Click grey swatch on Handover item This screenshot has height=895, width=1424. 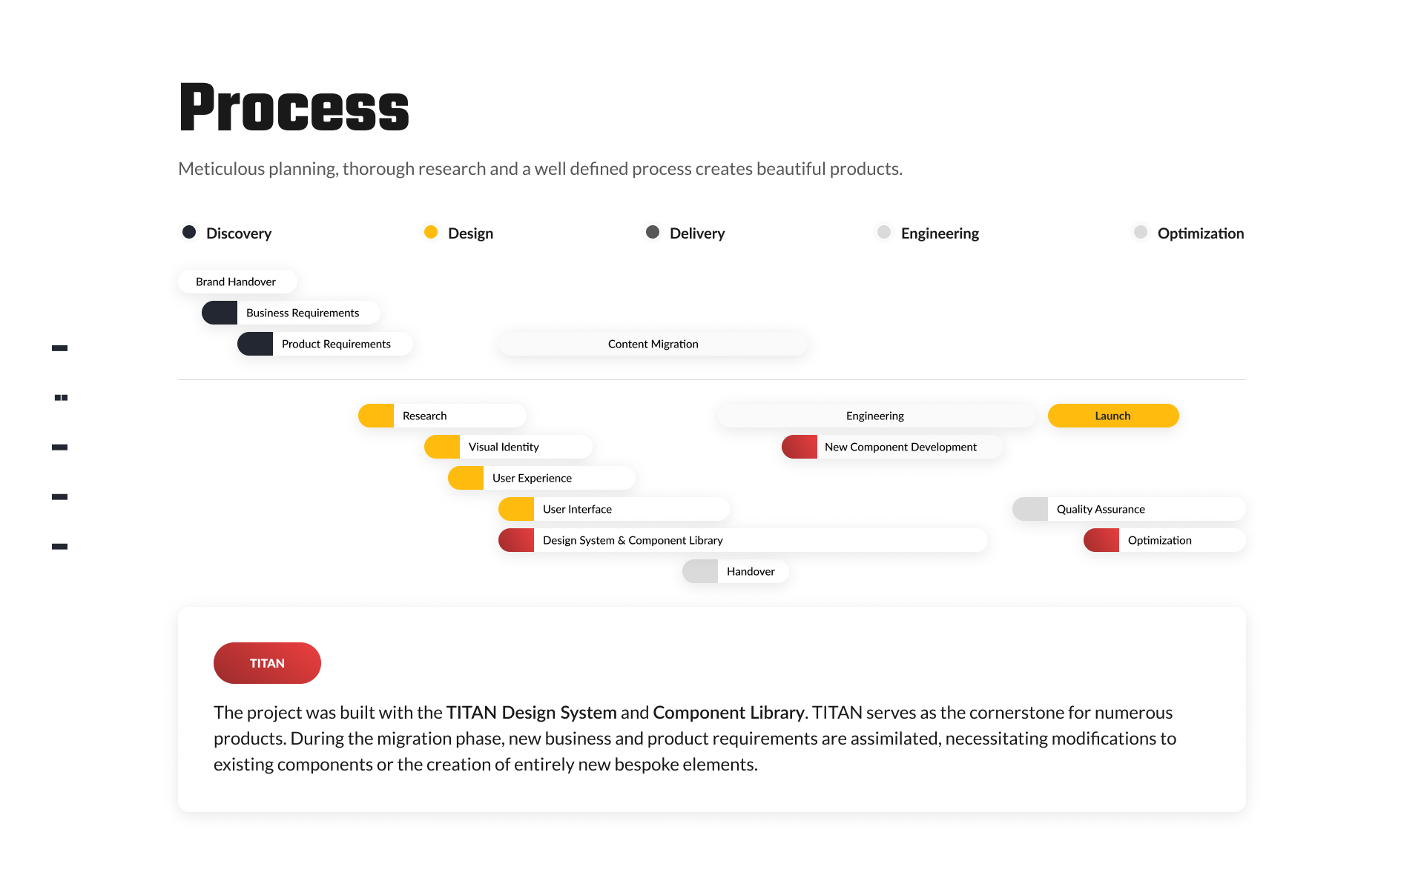tap(700, 571)
